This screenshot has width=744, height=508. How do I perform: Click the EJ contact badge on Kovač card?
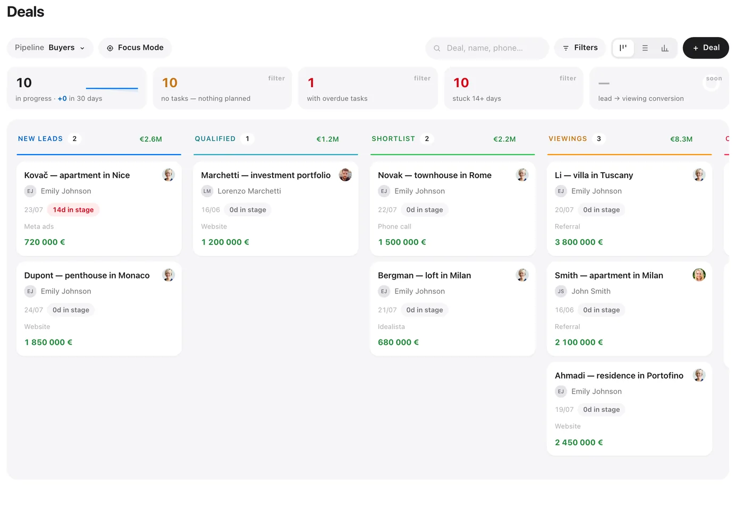pyautogui.click(x=30, y=191)
